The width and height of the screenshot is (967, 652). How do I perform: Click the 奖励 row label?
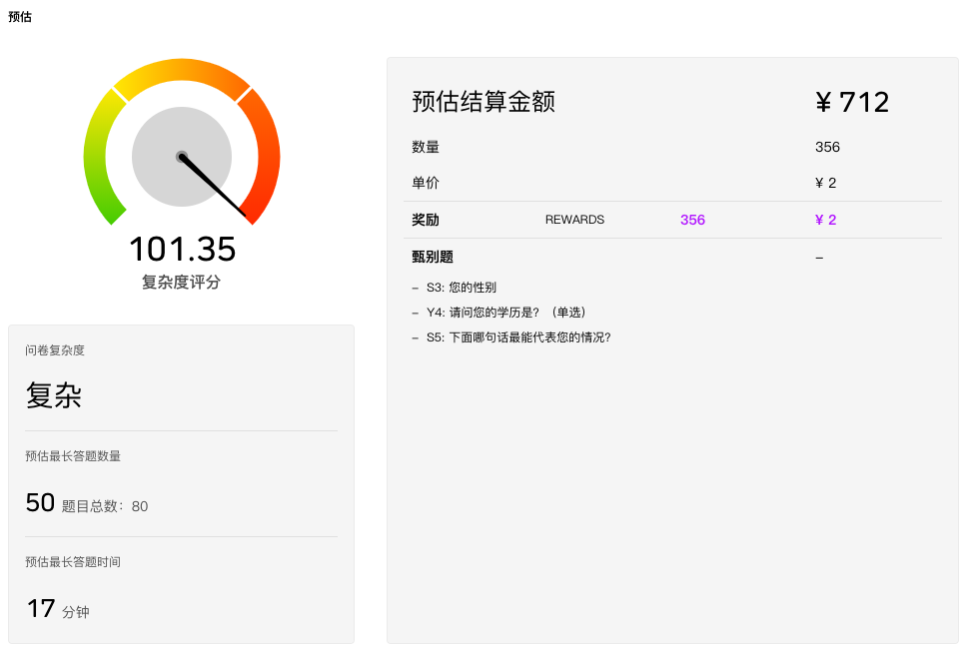(426, 220)
